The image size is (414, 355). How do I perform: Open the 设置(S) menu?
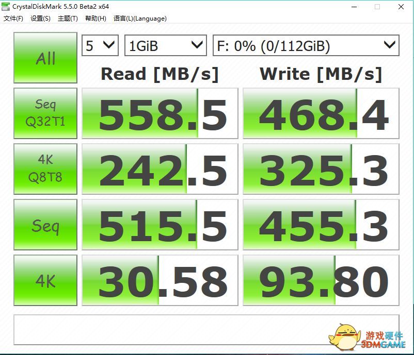click(x=40, y=19)
